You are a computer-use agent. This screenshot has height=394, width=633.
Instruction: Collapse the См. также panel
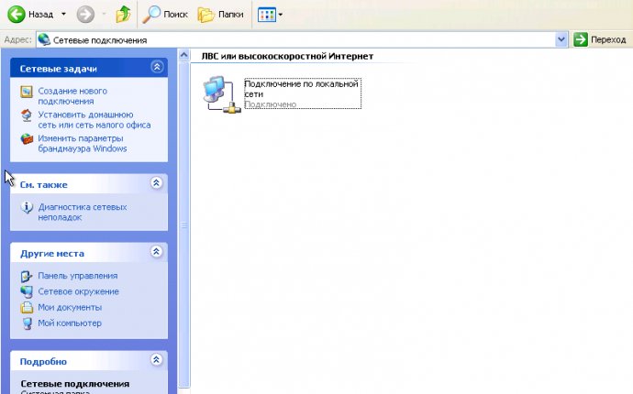pyautogui.click(x=157, y=183)
